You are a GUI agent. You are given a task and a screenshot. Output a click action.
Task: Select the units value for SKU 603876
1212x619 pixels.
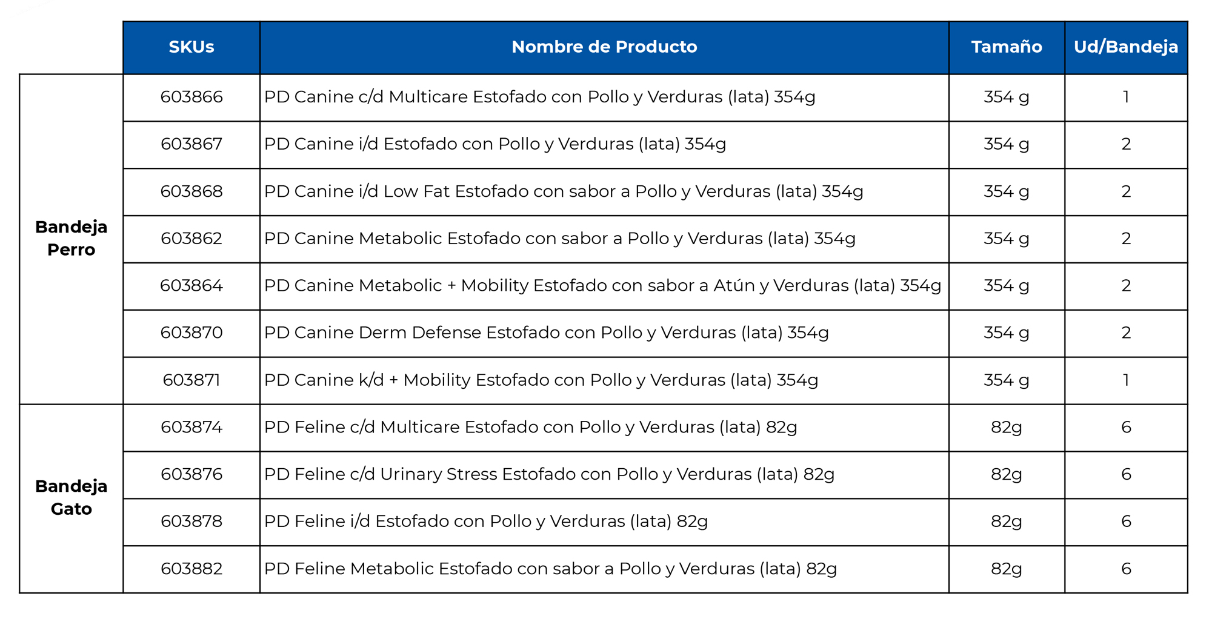tap(1126, 474)
